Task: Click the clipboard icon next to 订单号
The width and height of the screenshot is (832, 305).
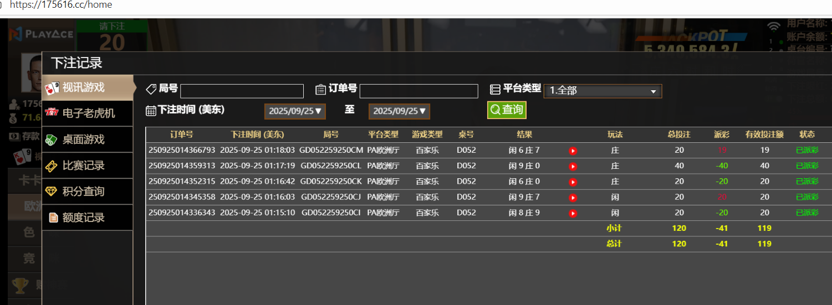Action: point(320,89)
